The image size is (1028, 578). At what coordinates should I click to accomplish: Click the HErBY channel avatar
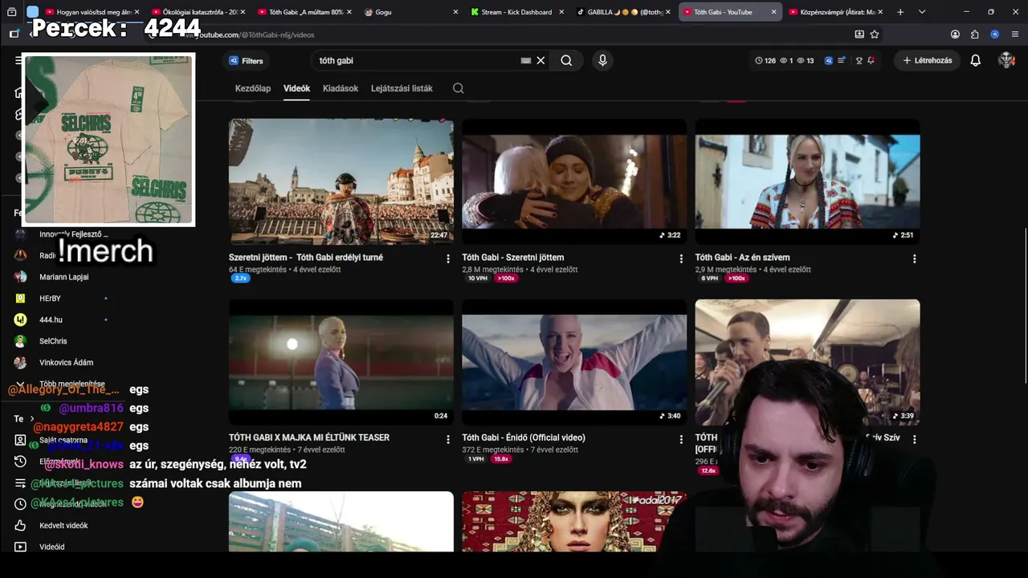pyautogui.click(x=20, y=298)
